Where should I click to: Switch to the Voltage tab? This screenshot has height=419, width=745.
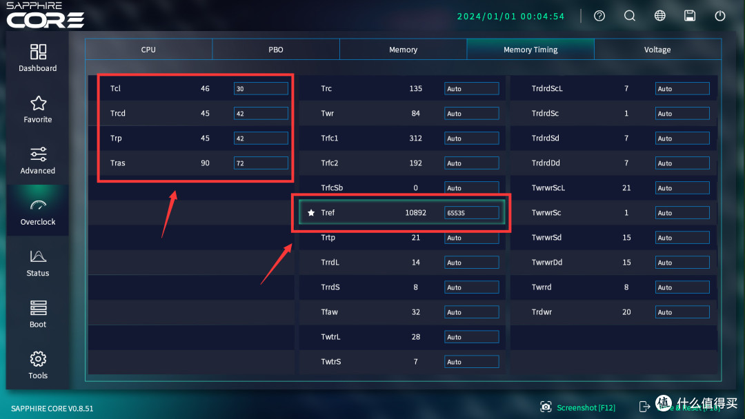(657, 50)
